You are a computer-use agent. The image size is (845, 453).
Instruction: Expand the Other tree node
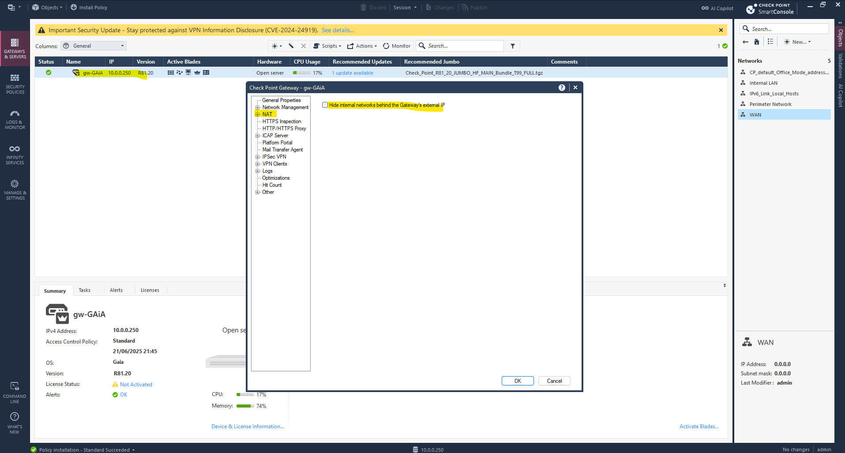258,192
